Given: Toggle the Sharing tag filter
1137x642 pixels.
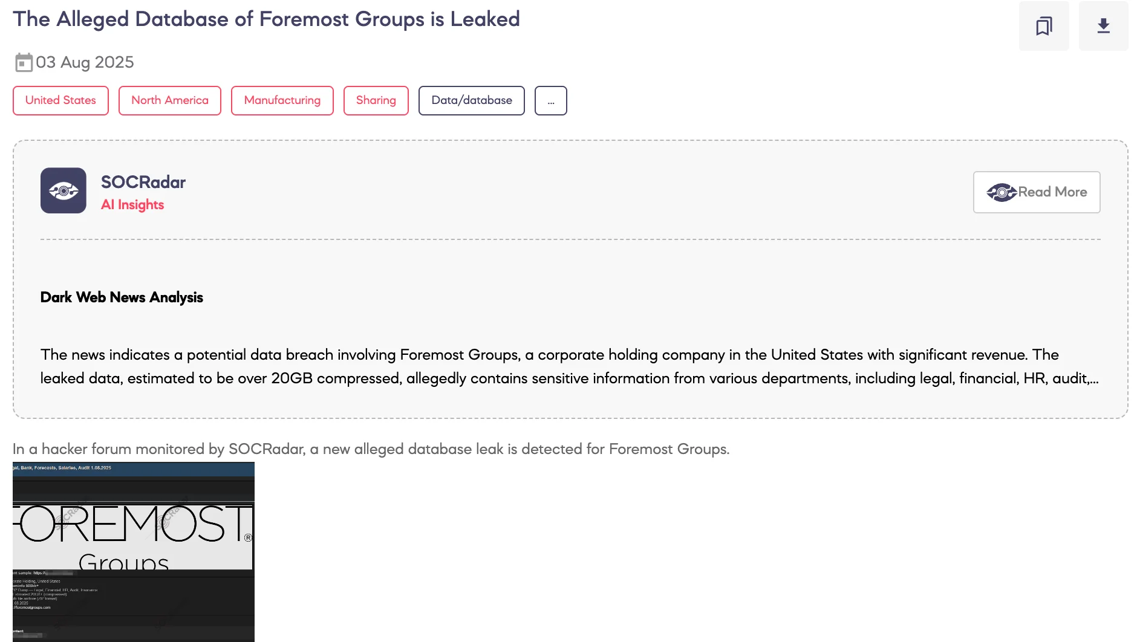Looking at the screenshot, I should point(376,100).
